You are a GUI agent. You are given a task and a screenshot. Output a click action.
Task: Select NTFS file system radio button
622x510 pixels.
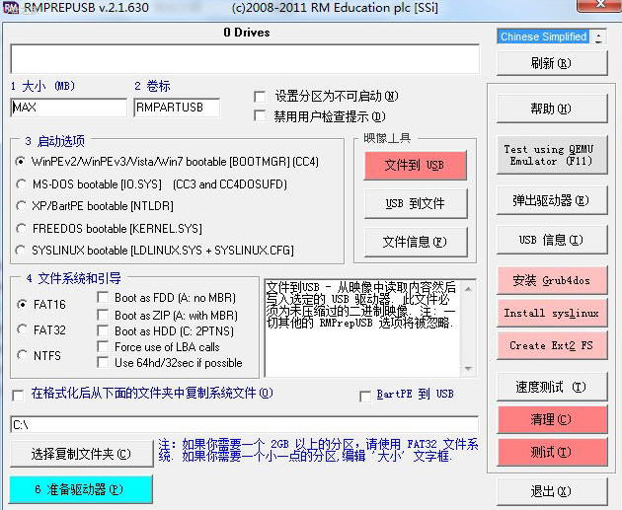pos(23,355)
